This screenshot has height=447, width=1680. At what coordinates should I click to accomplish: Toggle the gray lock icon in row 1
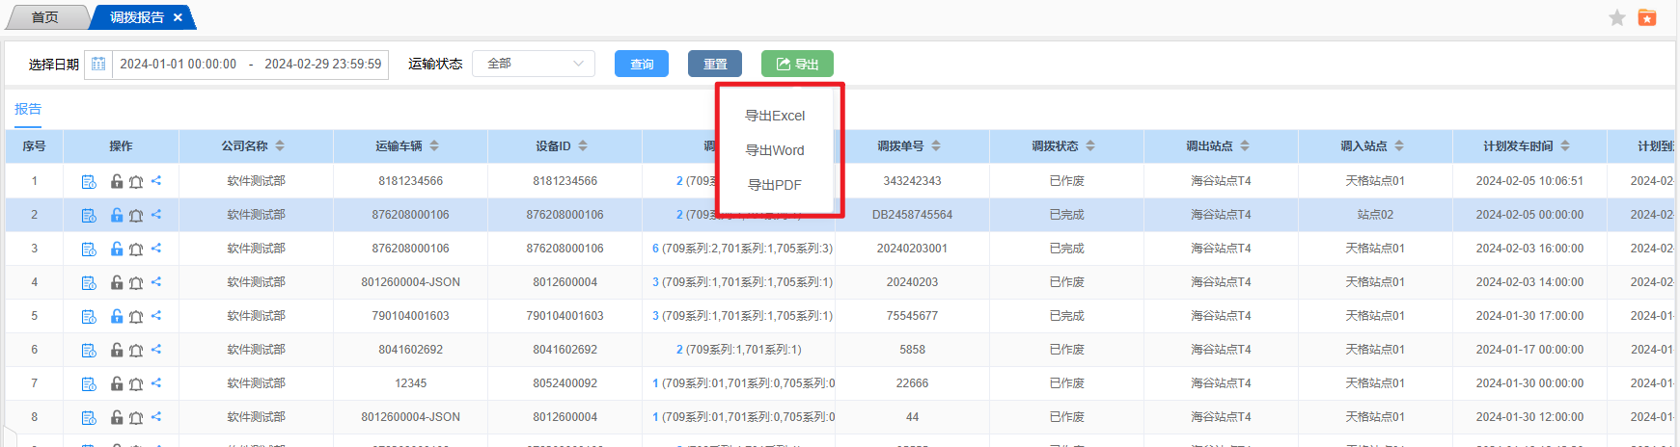click(x=117, y=181)
